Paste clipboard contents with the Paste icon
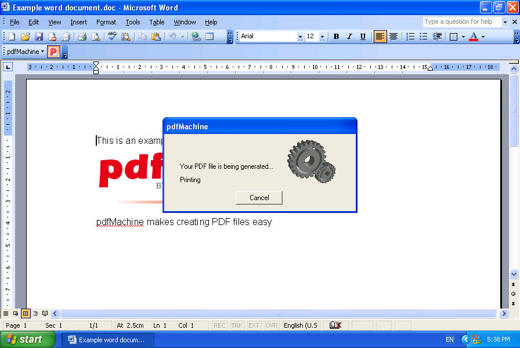The width and height of the screenshot is (520, 348). tap(156, 36)
